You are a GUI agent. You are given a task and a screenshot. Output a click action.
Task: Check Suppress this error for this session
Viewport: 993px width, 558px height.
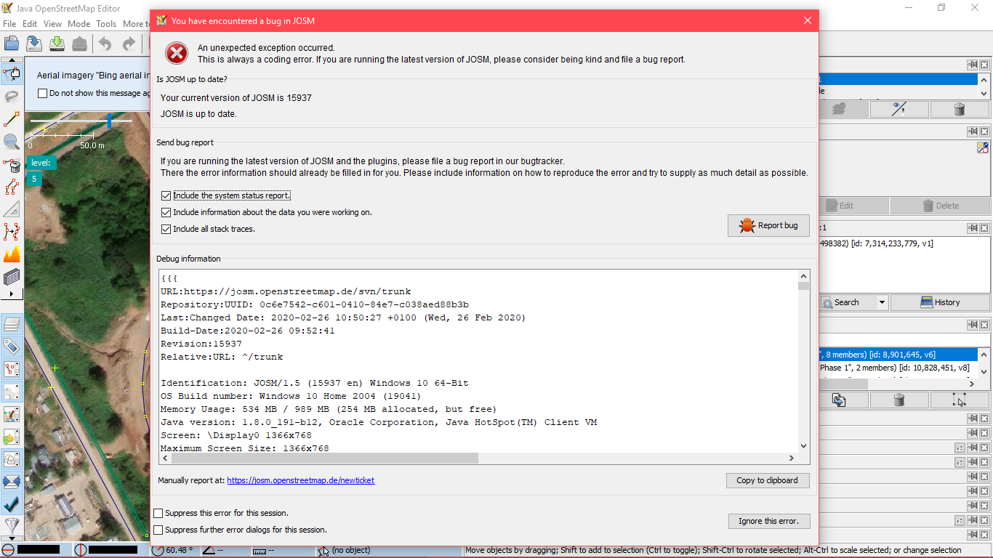tap(158, 514)
